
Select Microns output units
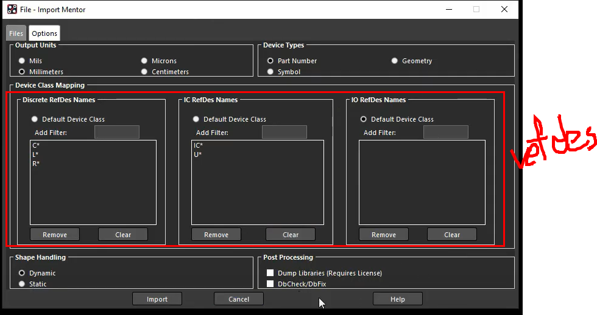pos(144,61)
